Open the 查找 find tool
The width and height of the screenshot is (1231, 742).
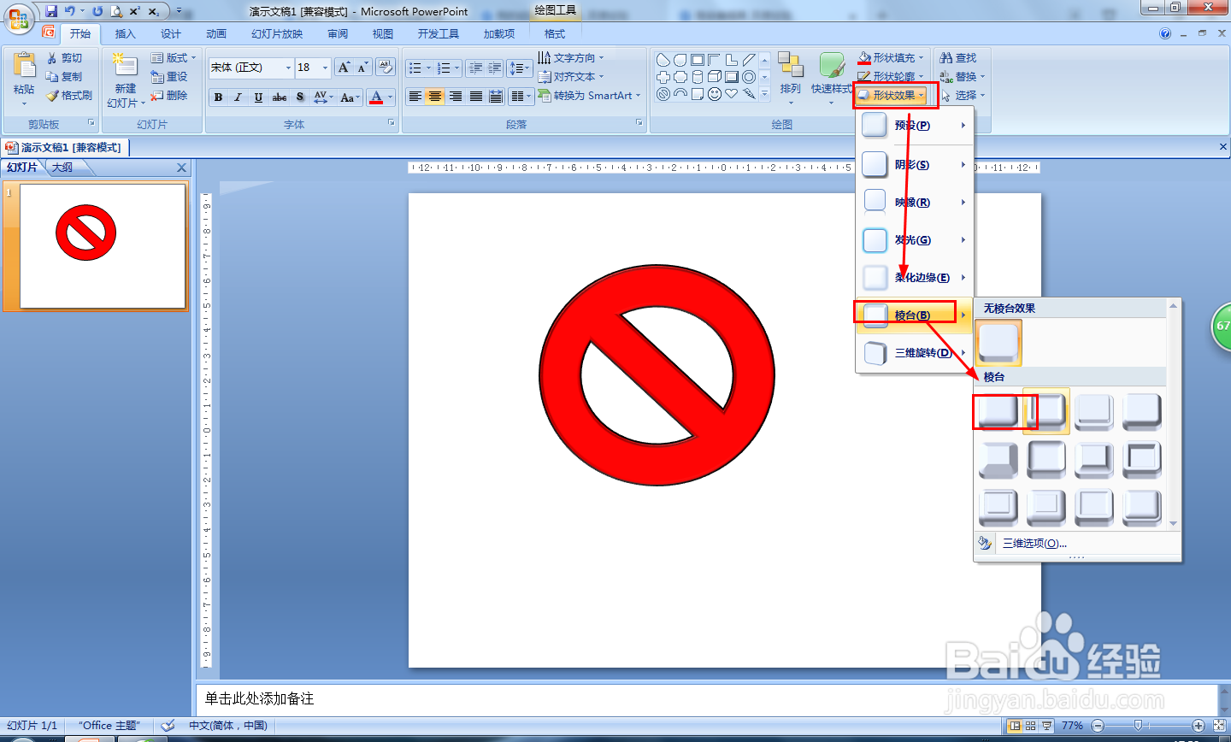coord(958,58)
